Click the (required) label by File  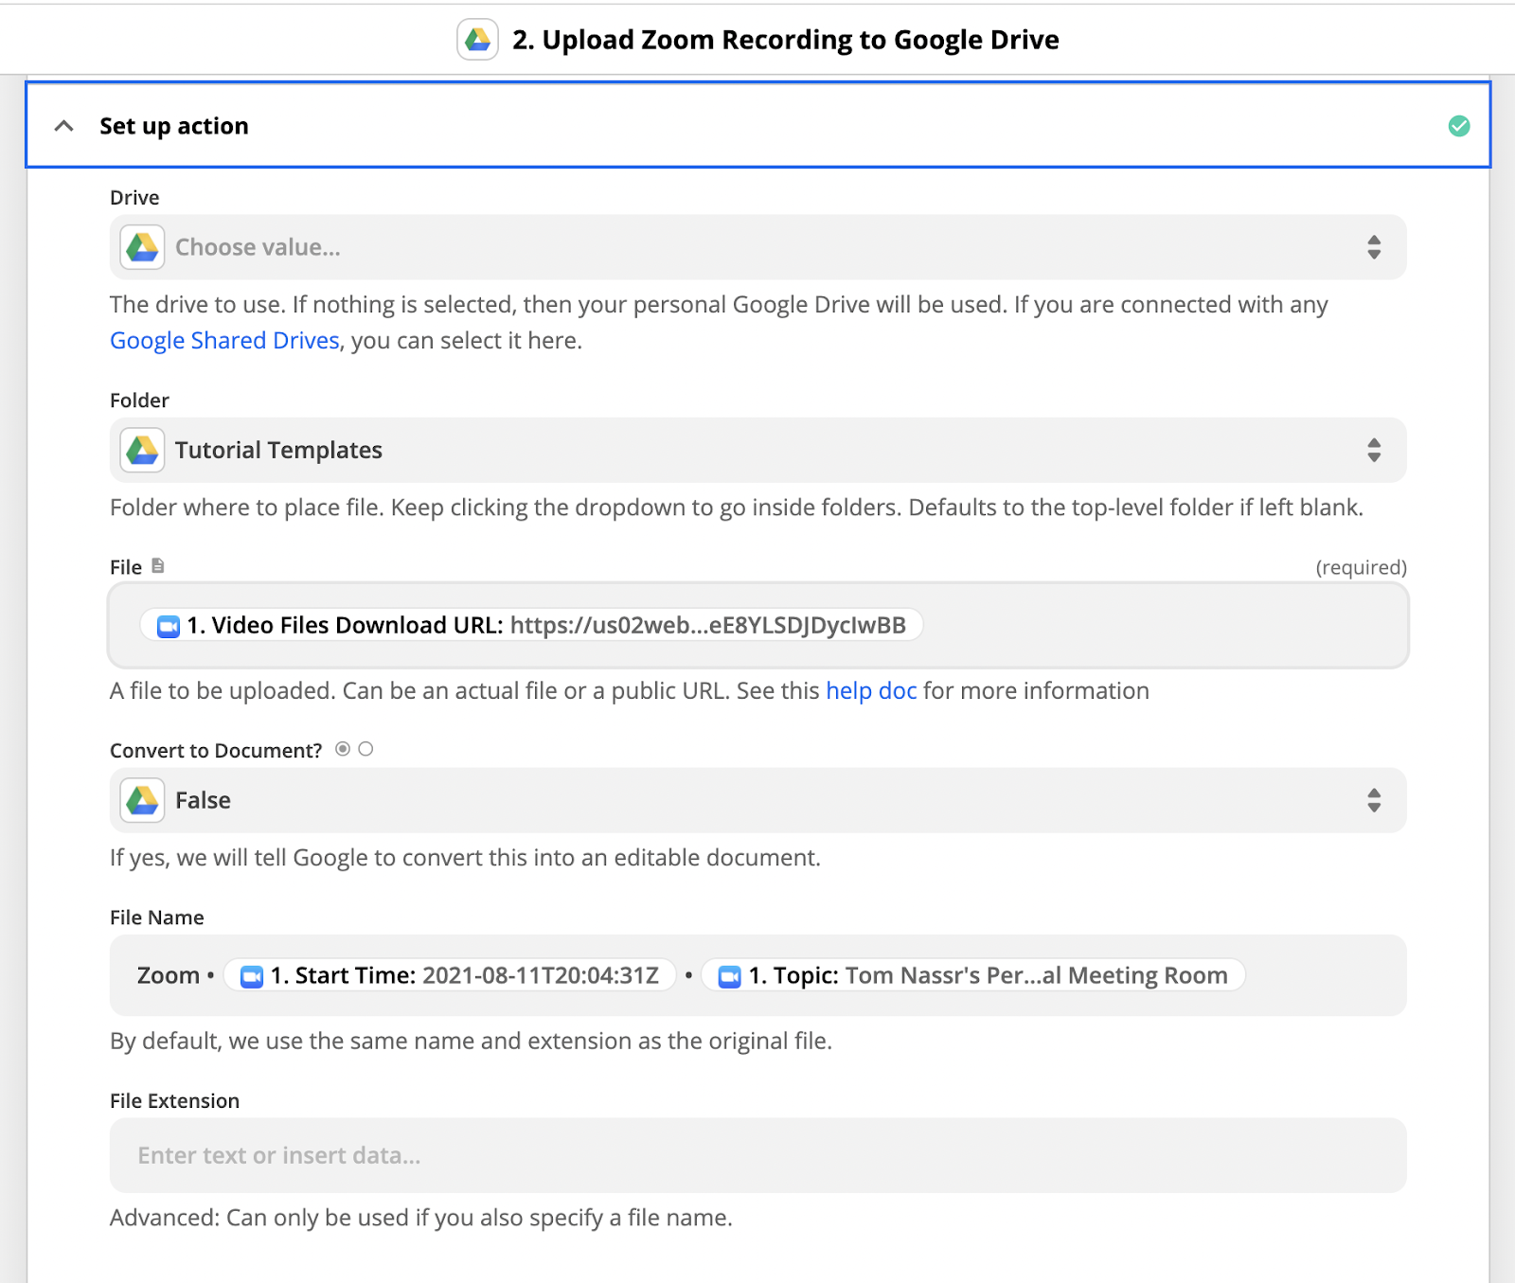point(1361,567)
